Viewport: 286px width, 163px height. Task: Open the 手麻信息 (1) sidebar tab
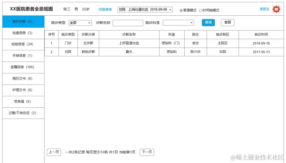(x=24, y=56)
